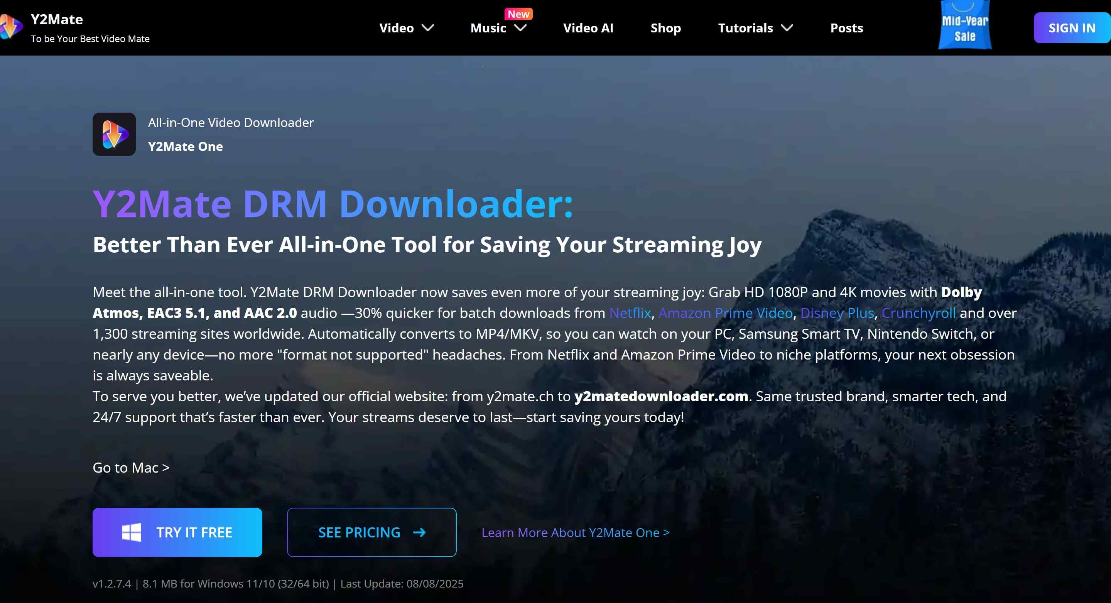The image size is (1111, 603).
Task: Click the 'Y2Mate DRM Downloader:' heading
Action: tap(333, 204)
